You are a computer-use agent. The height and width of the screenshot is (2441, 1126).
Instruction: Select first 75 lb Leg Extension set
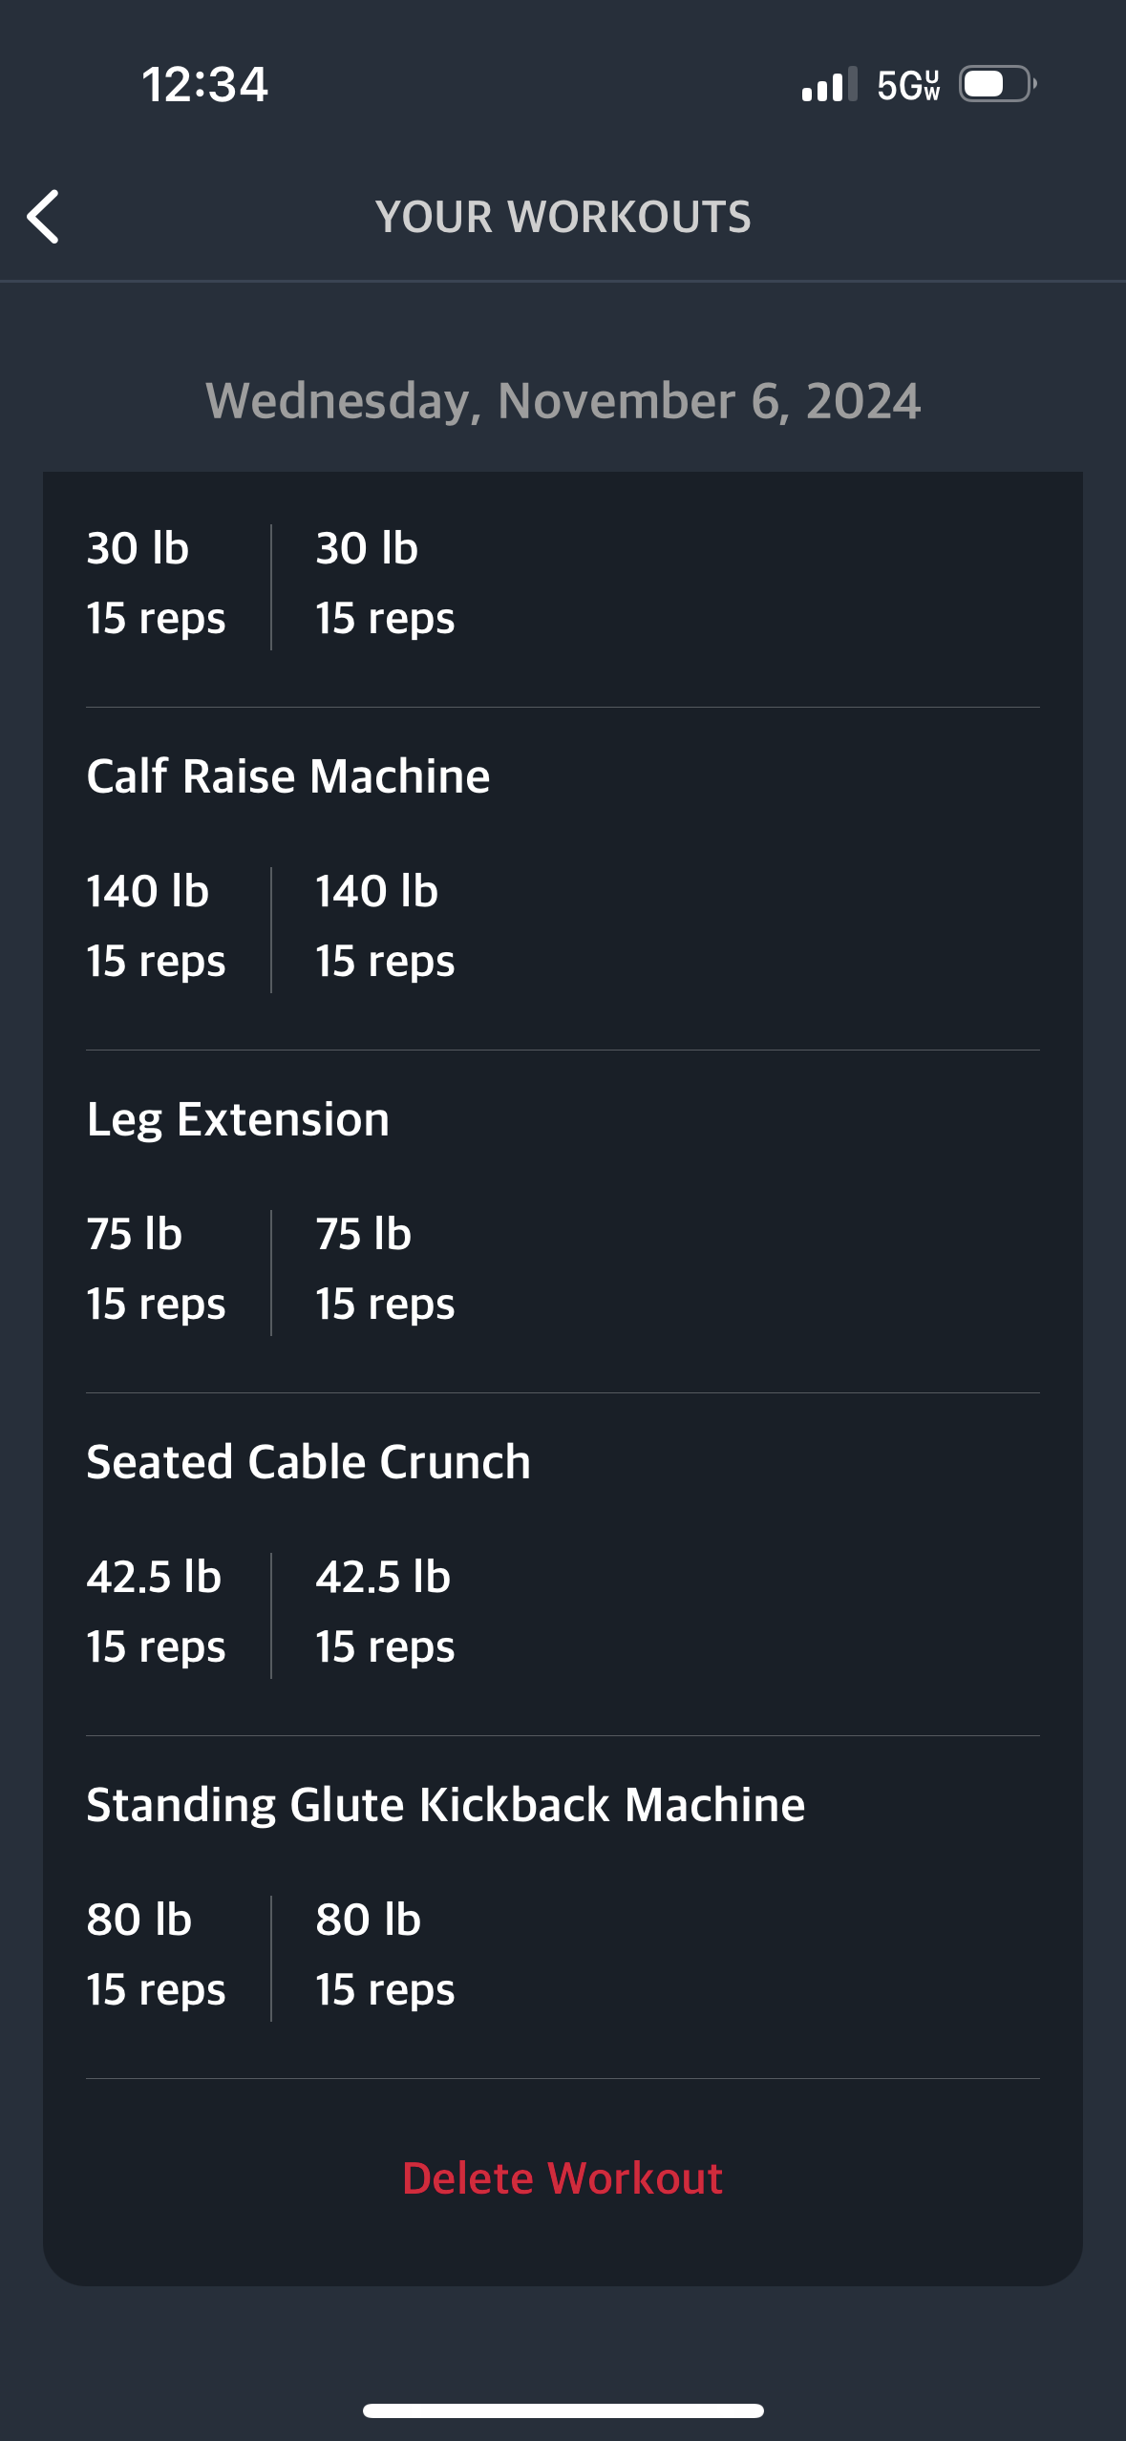click(x=157, y=1269)
